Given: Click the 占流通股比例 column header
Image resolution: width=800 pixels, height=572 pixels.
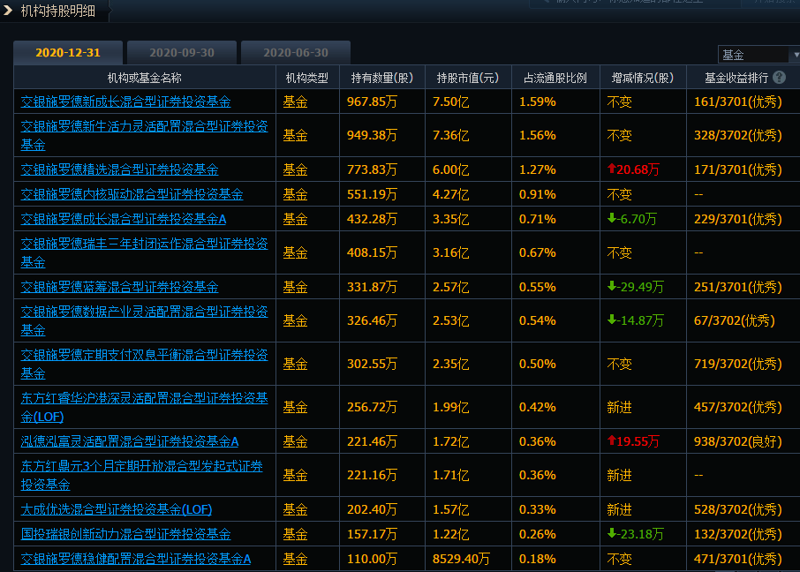Looking at the screenshot, I should click(555, 78).
